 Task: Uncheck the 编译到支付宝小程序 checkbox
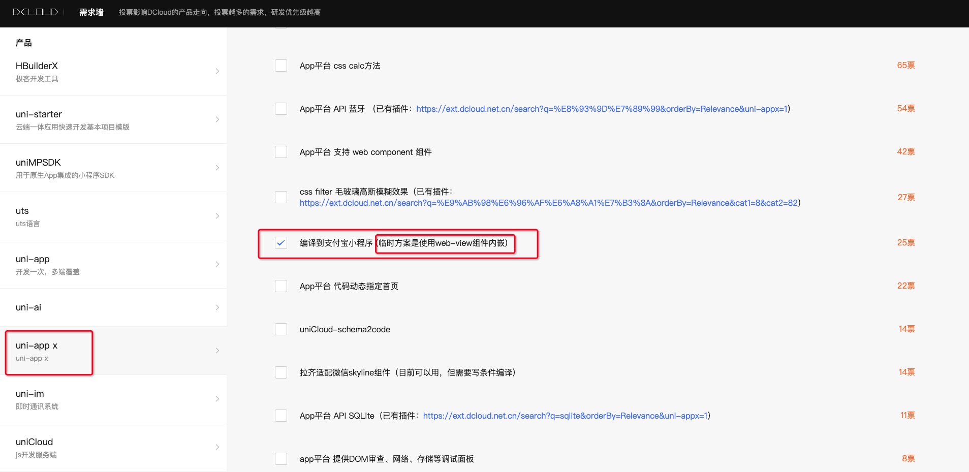pyautogui.click(x=281, y=243)
